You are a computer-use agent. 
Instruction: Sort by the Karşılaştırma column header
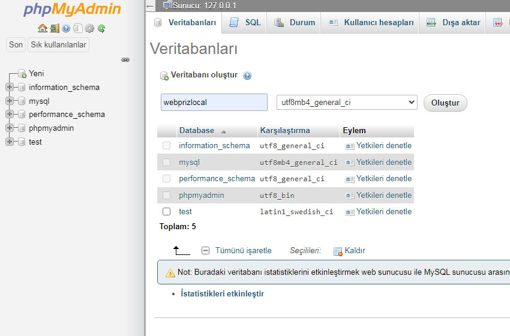tap(285, 130)
